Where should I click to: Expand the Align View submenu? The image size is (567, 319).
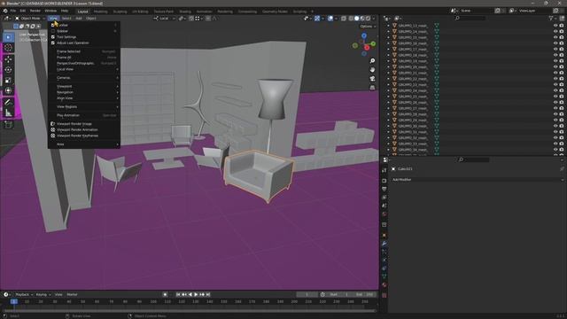pos(83,98)
